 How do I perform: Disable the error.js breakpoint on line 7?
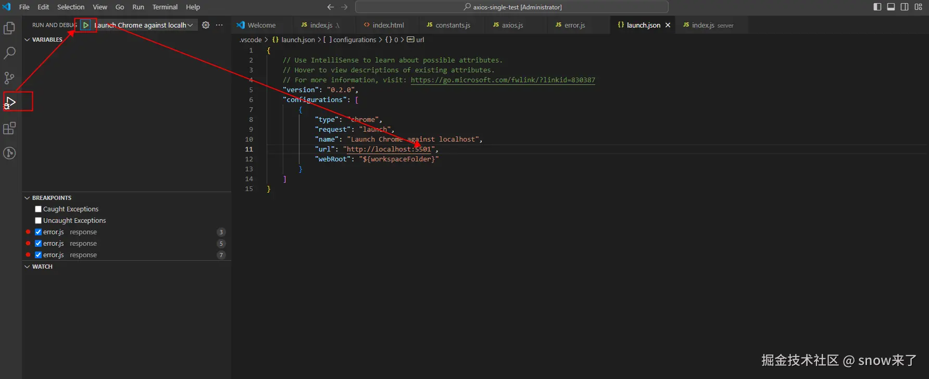[38, 255]
